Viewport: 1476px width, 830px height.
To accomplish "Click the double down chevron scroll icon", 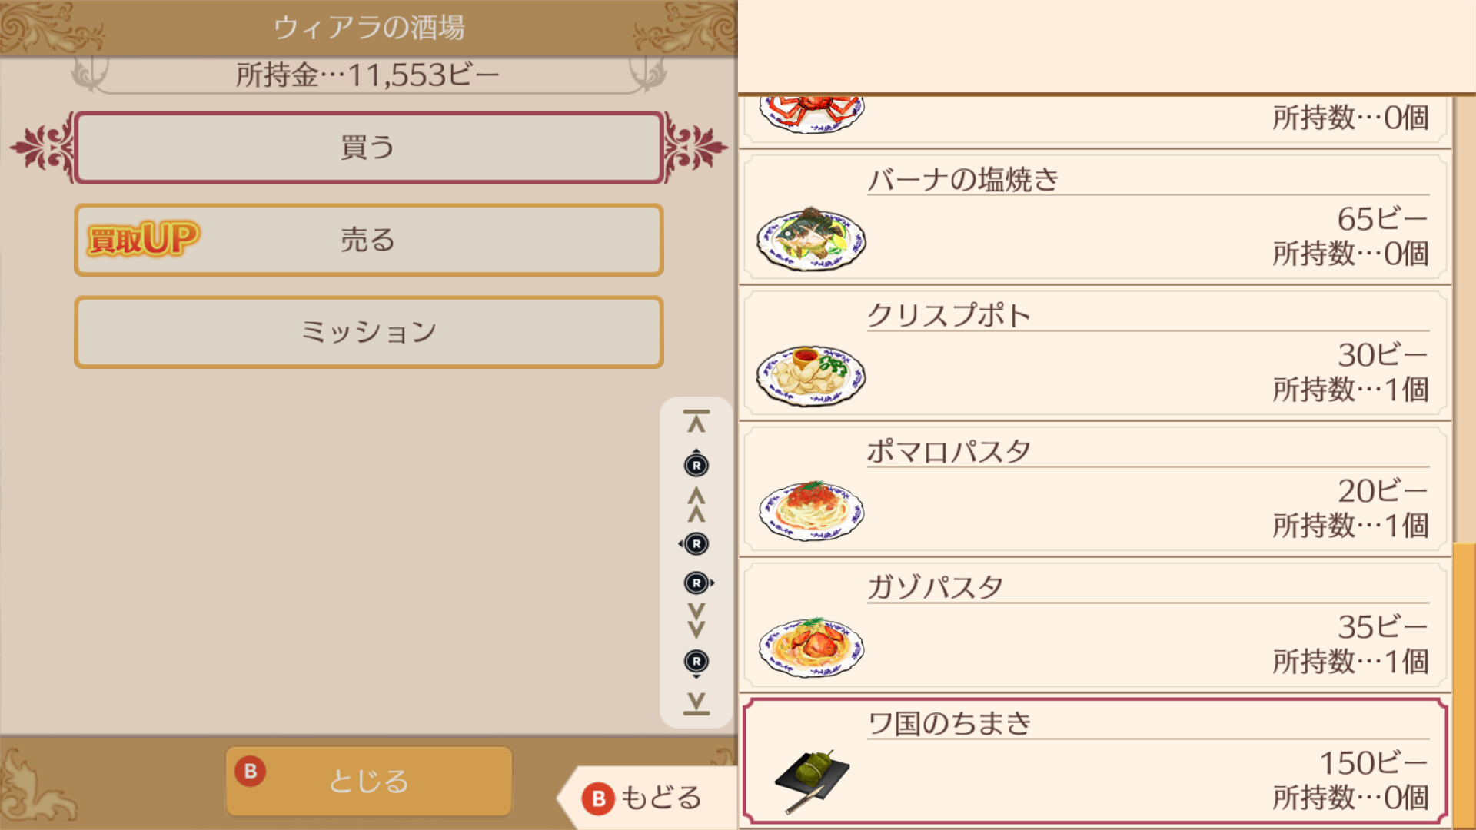I will [696, 621].
